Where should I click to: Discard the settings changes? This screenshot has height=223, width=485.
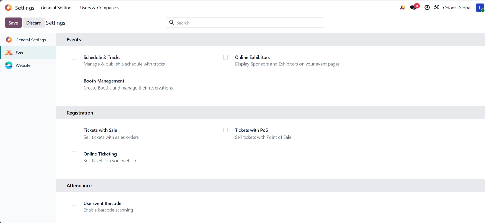pos(34,23)
